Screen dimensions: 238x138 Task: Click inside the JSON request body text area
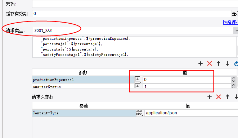pyautogui.click(x=134, y=47)
